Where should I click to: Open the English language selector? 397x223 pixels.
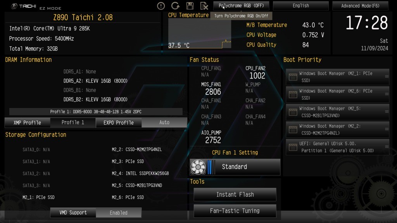click(x=301, y=5)
